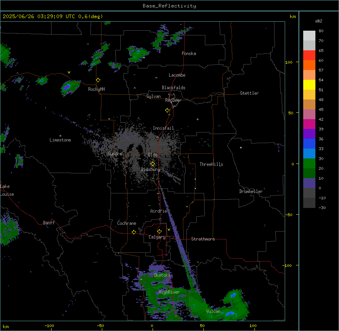Click the Airdrie label

click(x=158, y=211)
